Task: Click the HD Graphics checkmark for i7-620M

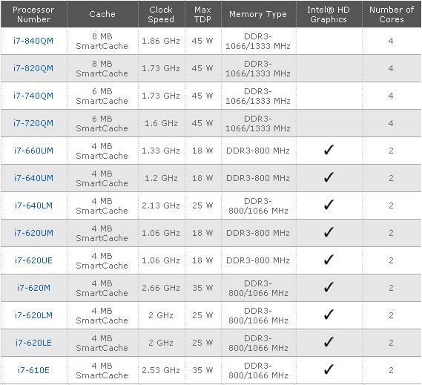Action: coord(329,287)
